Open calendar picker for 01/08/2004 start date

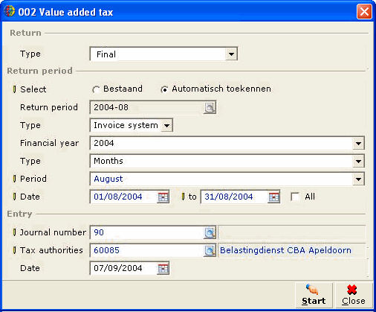point(163,197)
